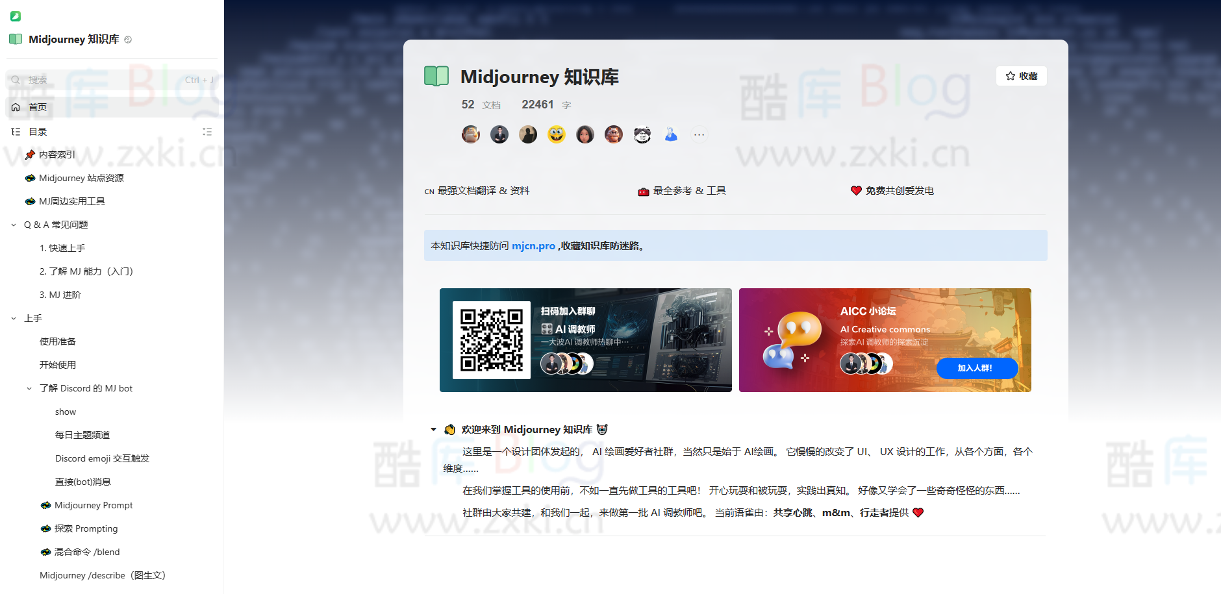Click the 加入人群! button on the AICC banner

977,368
